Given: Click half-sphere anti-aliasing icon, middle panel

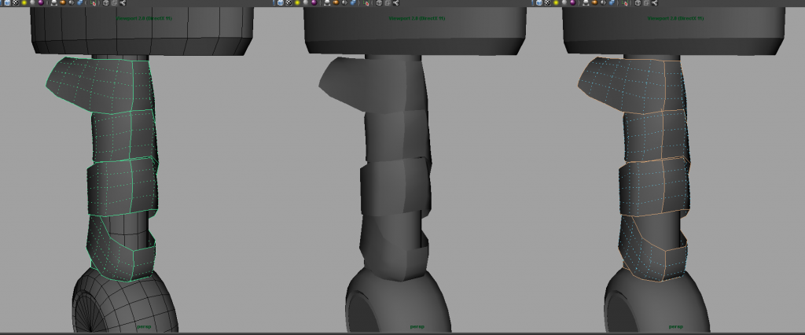Looking at the screenshot, I should tap(344, 2).
